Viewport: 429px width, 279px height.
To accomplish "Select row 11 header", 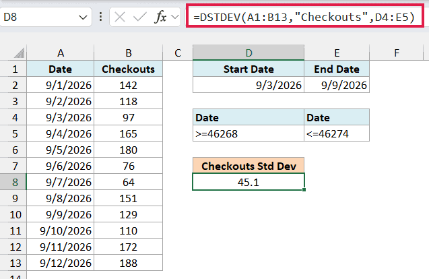I will pos(13,230).
